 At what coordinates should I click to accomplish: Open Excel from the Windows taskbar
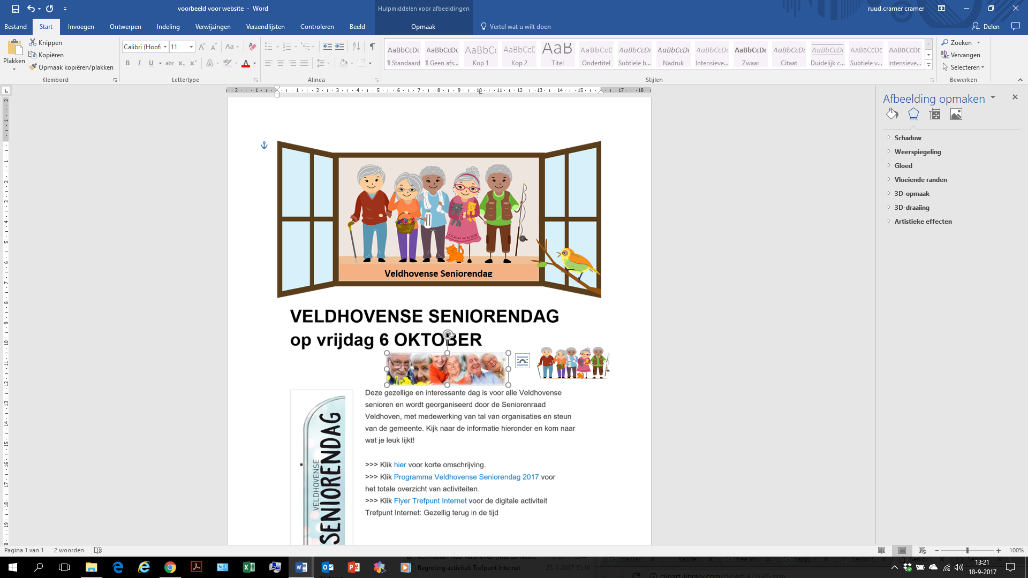pos(249,567)
